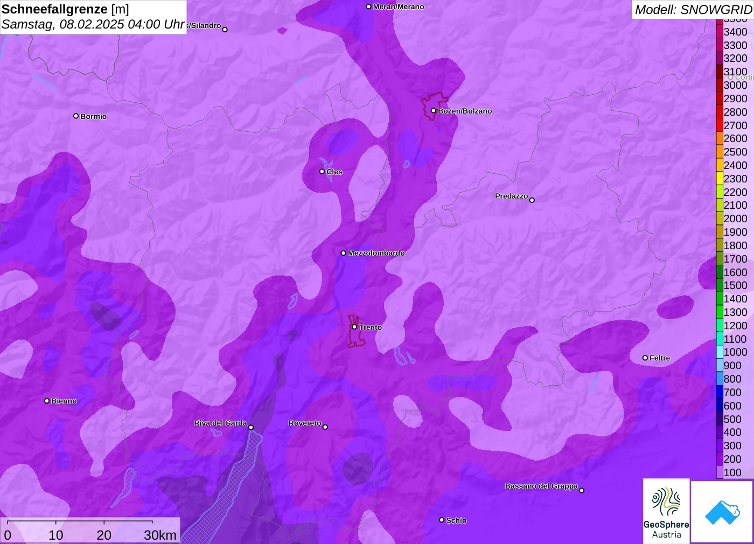Click the 600 blue legend swatch
The image size is (754, 544).
(720, 406)
